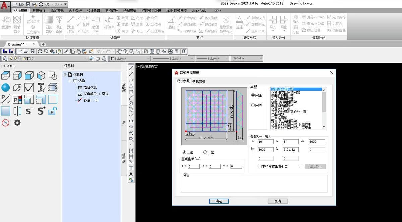402x222 pixels.
Task: Click the Help question mark toolbar icon
Action: pyautogui.click(x=184, y=51)
